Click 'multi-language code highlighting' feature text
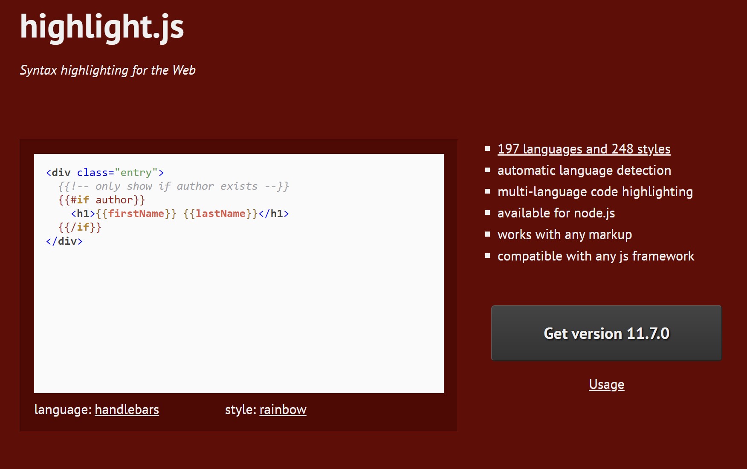747x469 pixels. [x=595, y=192]
